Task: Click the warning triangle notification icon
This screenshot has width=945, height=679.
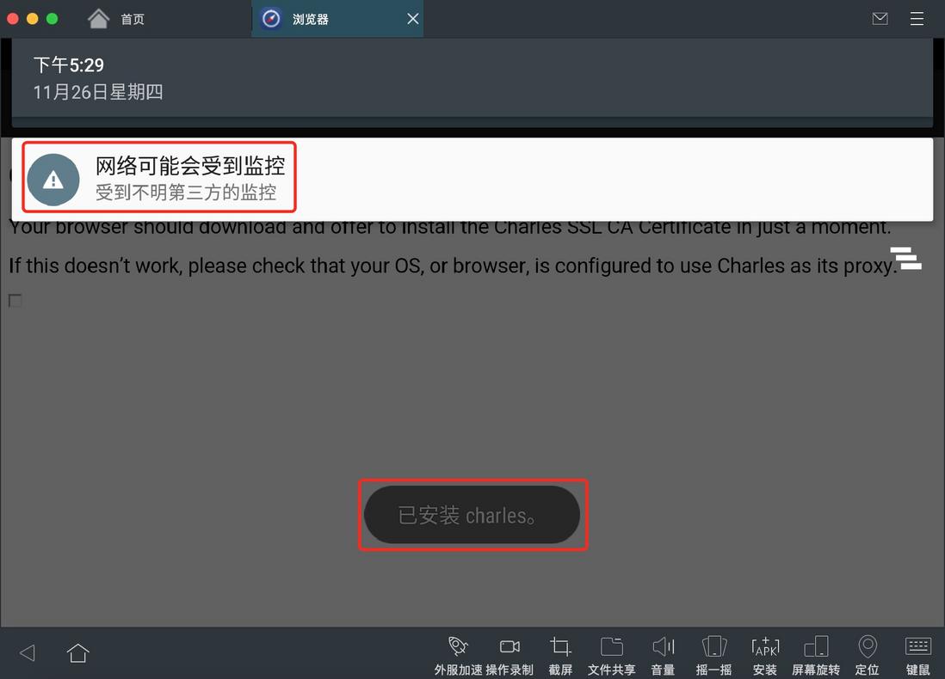Action: tap(53, 180)
